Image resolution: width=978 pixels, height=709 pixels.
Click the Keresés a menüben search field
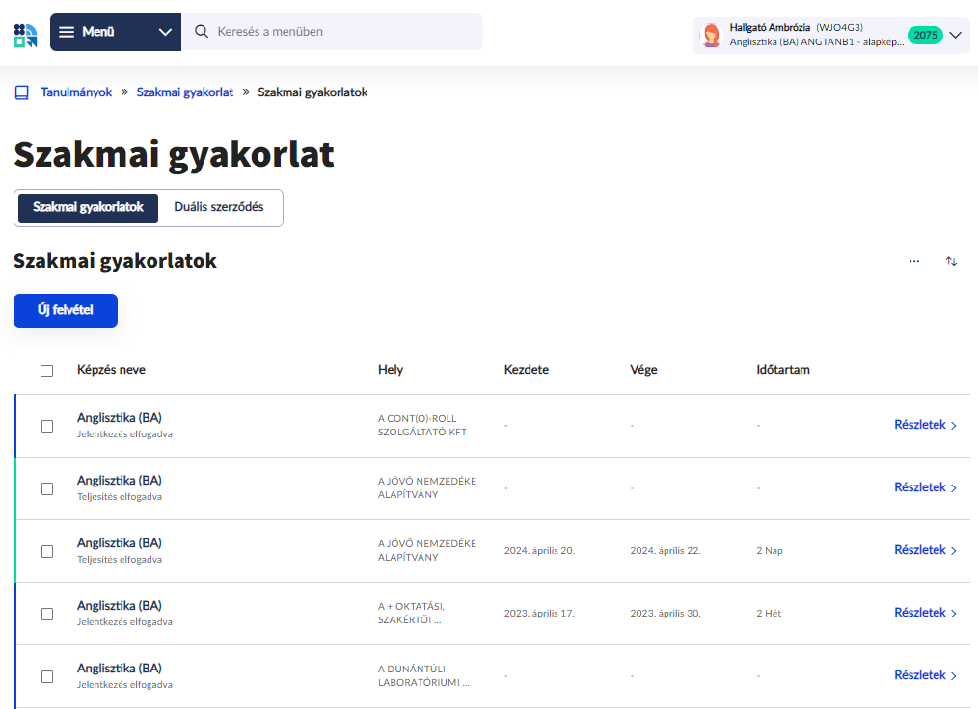(x=342, y=32)
